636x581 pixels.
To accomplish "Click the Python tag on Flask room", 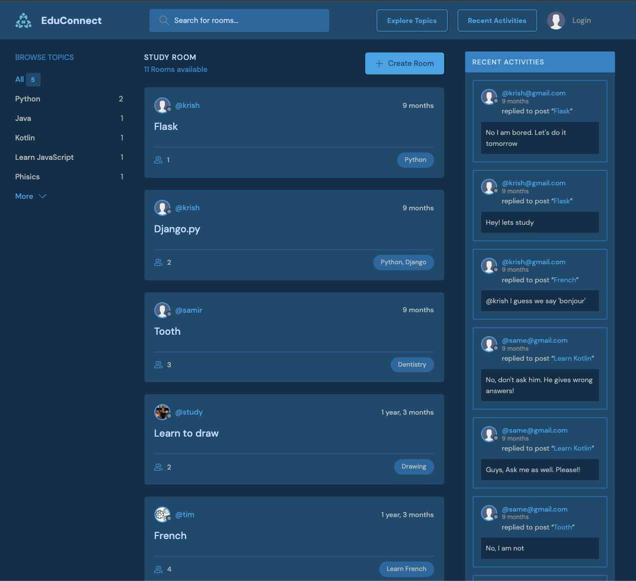I will (x=416, y=160).
